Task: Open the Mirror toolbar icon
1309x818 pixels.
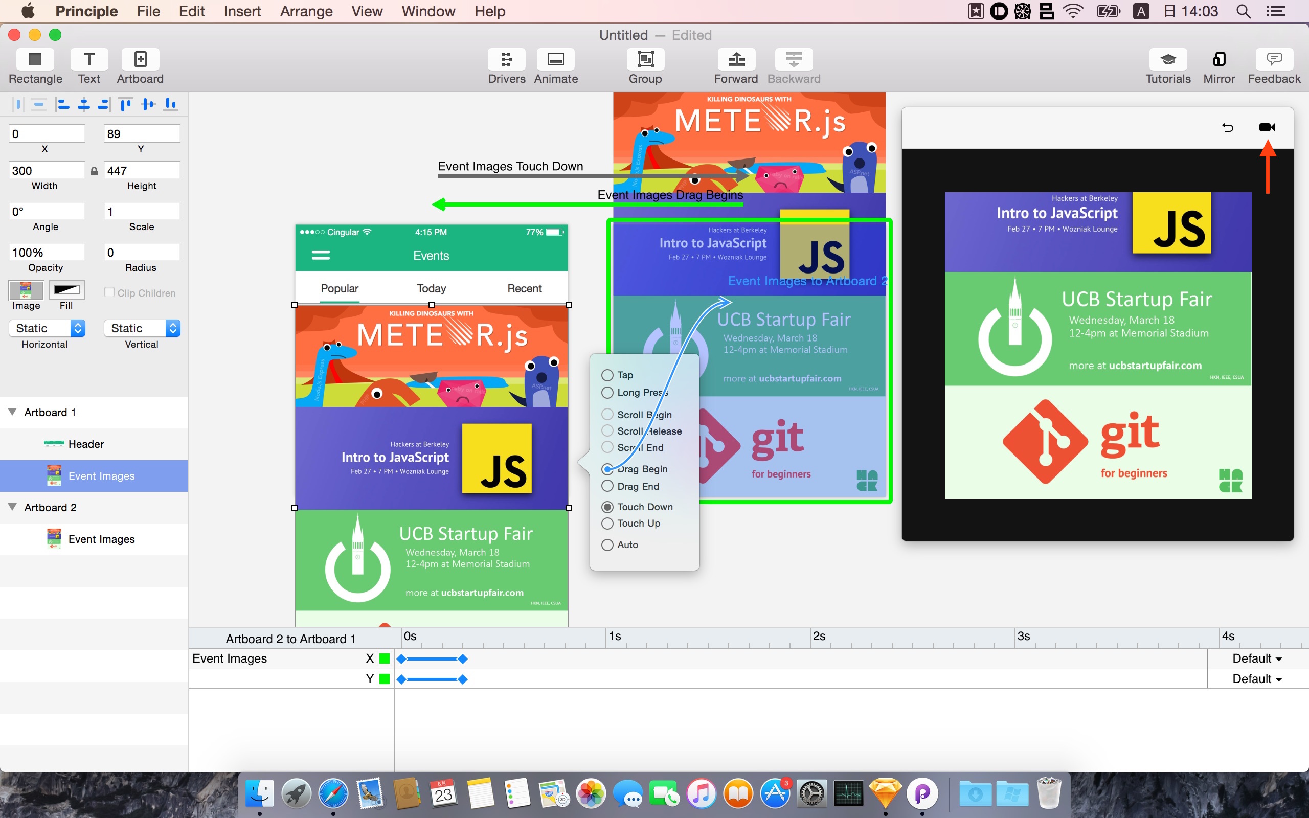Action: tap(1218, 59)
